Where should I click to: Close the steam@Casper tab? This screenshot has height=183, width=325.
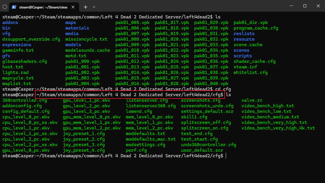(73, 7)
